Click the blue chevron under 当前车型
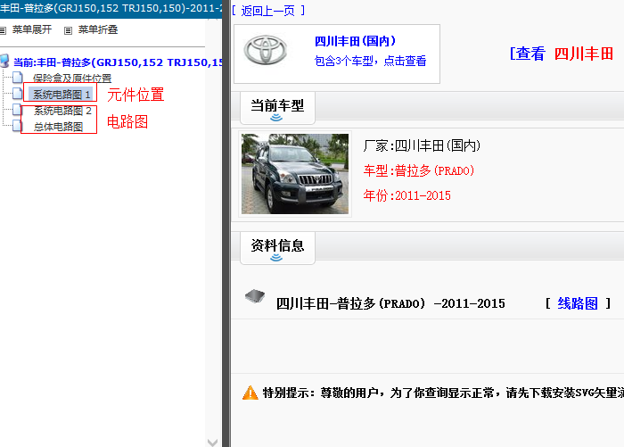This screenshot has height=447, width=624. (276, 118)
